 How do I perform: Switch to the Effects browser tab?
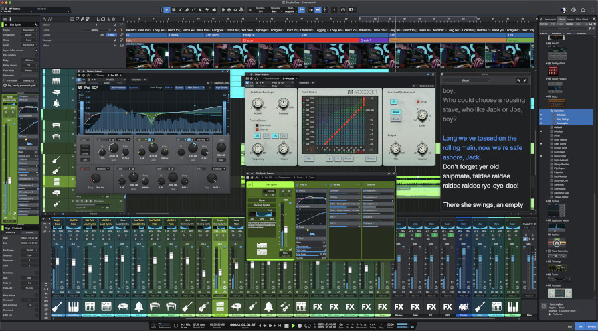pos(561,19)
